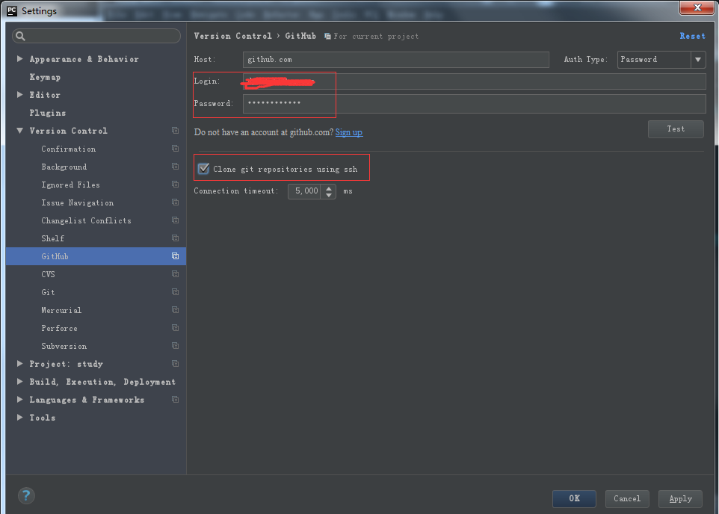719x514 pixels.
Task: Collapse the Version Control section
Action: 19,131
